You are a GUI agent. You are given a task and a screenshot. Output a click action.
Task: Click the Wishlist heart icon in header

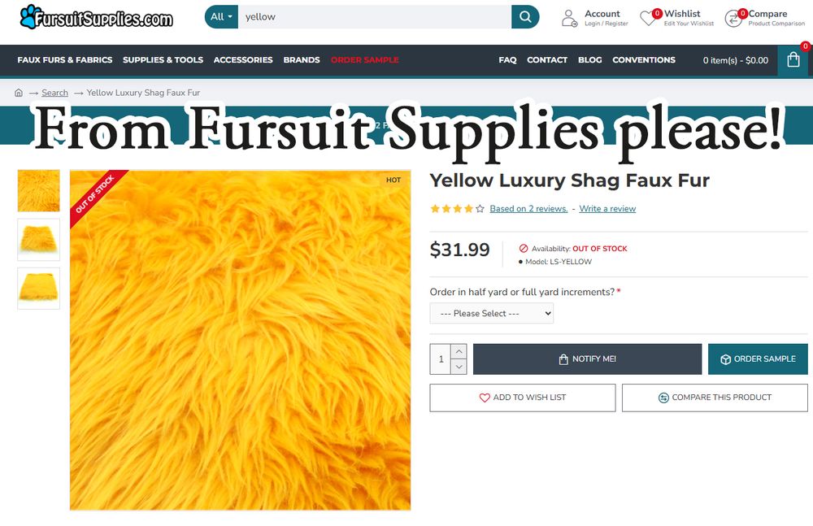coord(648,19)
